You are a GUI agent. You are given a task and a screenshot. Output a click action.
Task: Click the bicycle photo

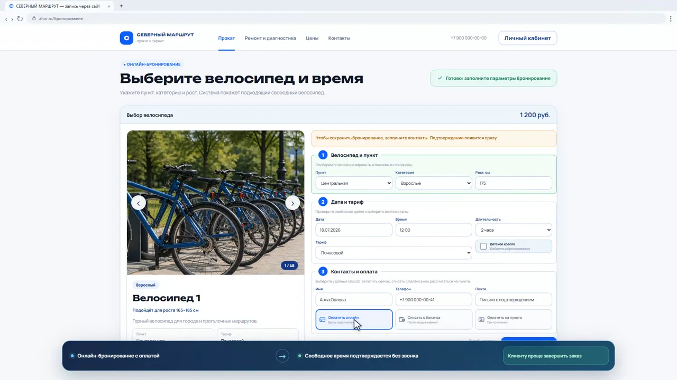point(216,203)
